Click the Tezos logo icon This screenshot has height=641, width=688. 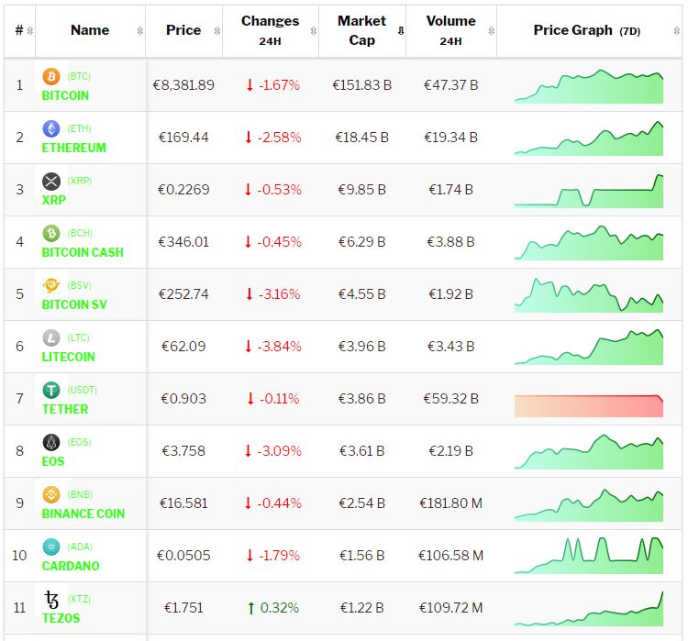(51, 600)
